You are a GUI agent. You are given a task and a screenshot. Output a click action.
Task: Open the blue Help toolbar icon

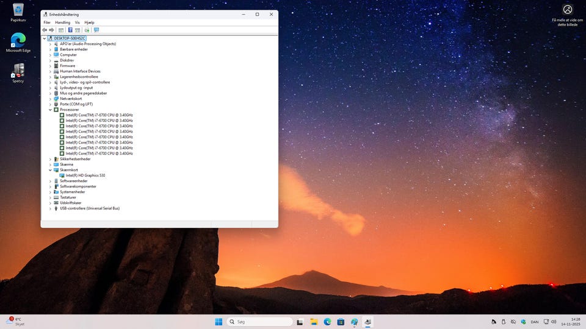click(70, 30)
